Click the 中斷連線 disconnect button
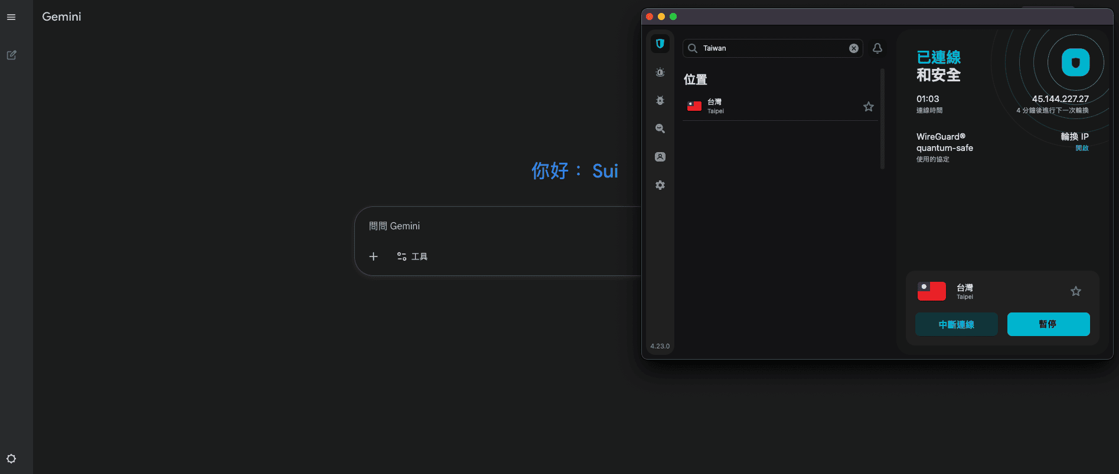The width and height of the screenshot is (1119, 474). pyautogui.click(x=957, y=324)
